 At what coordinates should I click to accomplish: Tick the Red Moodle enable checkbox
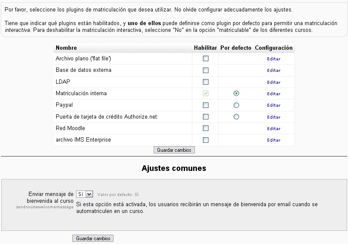(x=206, y=128)
